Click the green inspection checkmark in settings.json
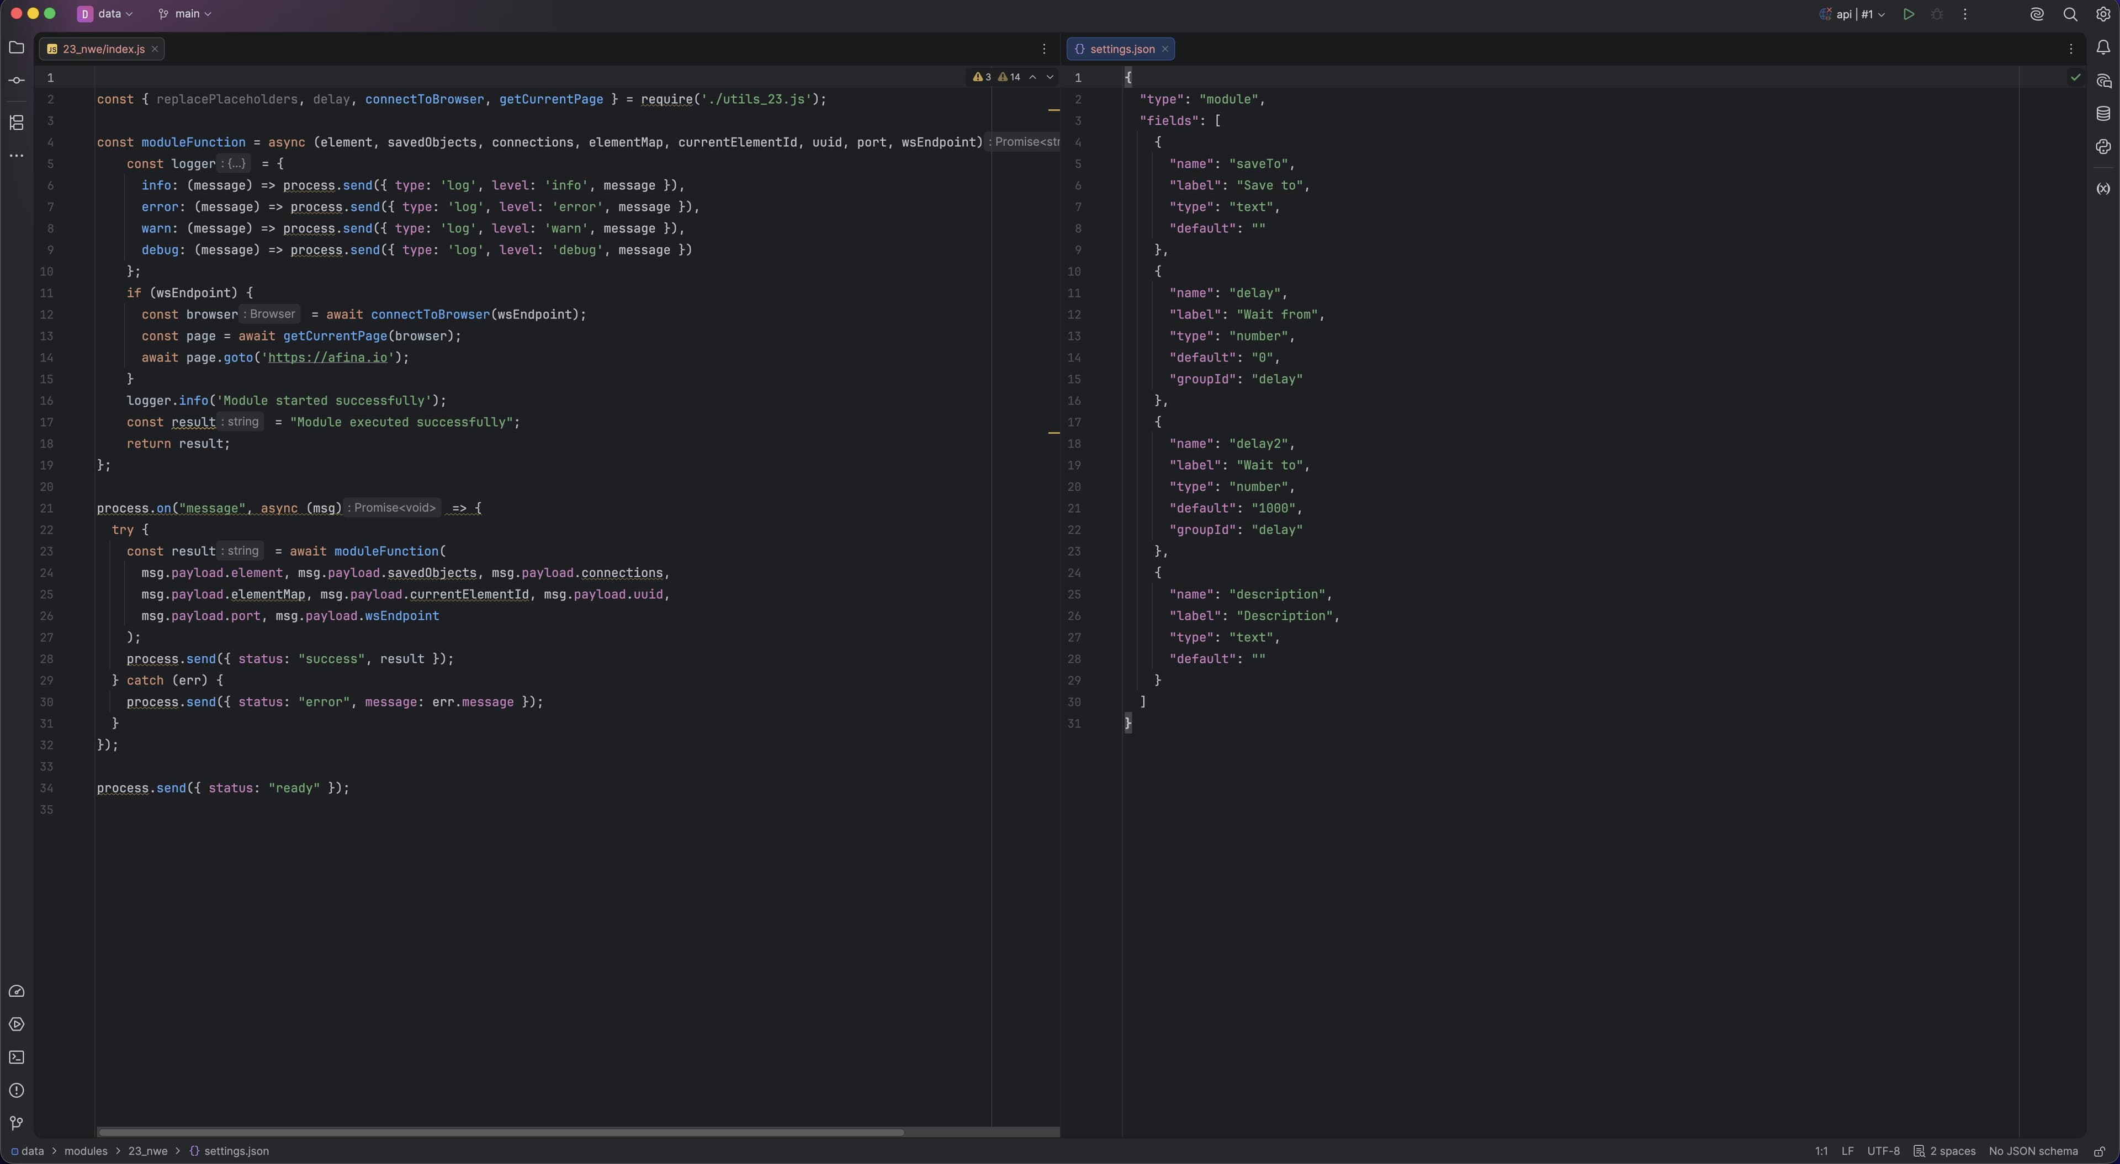The width and height of the screenshot is (2120, 1164). click(x=2076, y=77)
